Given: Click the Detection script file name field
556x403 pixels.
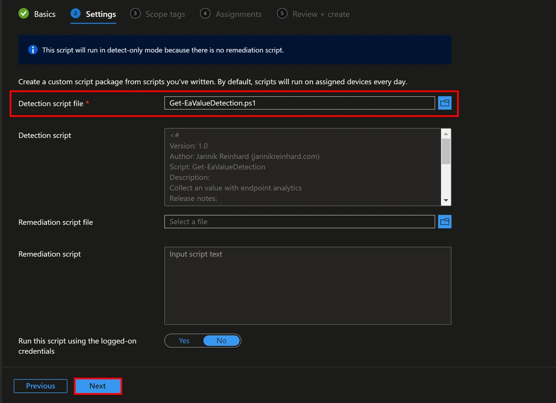Looking at the screenshot, I should pyautogui.click(x=299, y=103).
